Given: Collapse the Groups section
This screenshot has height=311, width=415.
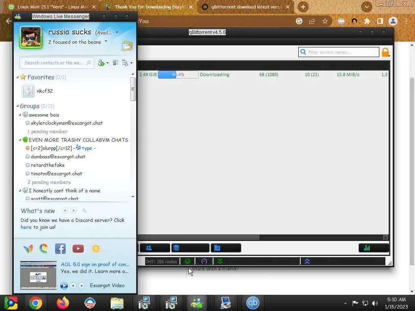Looking at the screenshot, I should pyautogui.click(x=17, y=106).
